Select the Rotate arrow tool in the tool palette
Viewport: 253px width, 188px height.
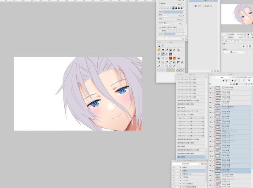click(x=178, y=66)
